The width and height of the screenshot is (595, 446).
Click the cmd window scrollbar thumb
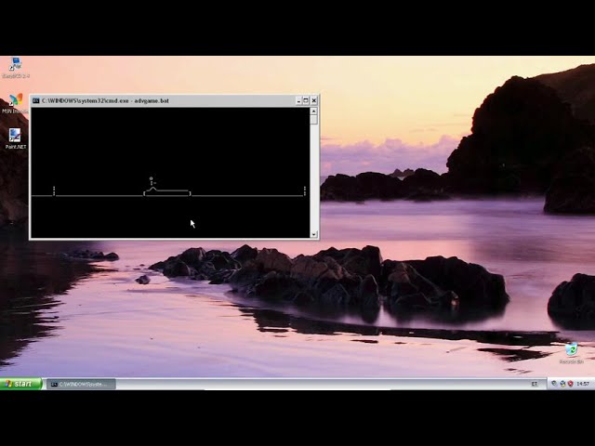point(314,120)
